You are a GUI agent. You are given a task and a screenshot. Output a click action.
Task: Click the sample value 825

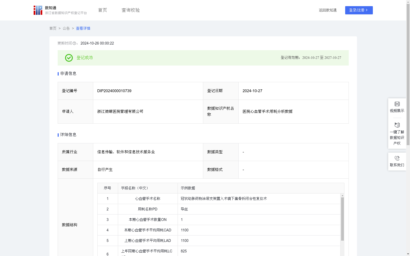(x=184, y=251)
